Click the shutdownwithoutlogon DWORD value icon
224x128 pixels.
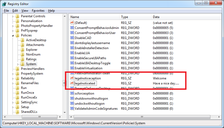pyautogui.click(x=72, y=99)
